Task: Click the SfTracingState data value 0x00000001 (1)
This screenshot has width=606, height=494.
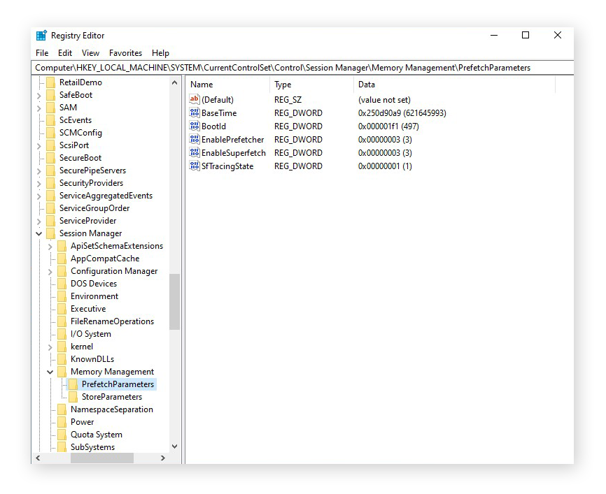Action: tap(385, 166)
